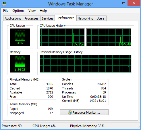The image size is (141, 130).
Task: Minimize the Task Manager window
Action: tap(116, 4)
